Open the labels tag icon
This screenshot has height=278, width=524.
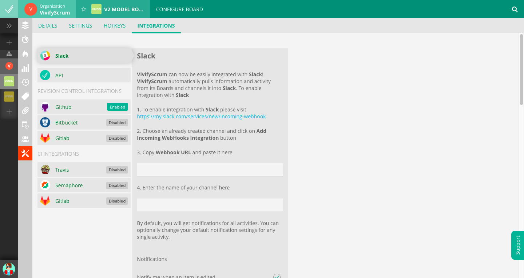coord(25,96)
